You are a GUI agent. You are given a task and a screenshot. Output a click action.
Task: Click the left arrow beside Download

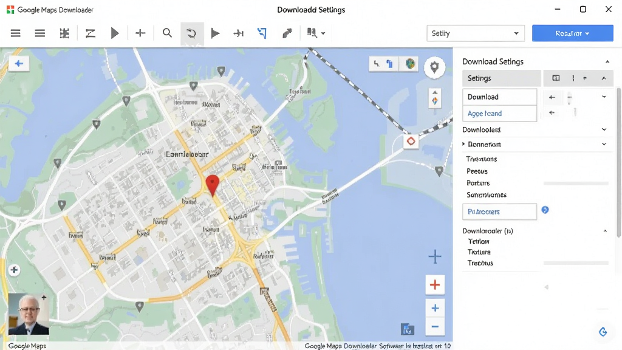click(x=552, y=97)
